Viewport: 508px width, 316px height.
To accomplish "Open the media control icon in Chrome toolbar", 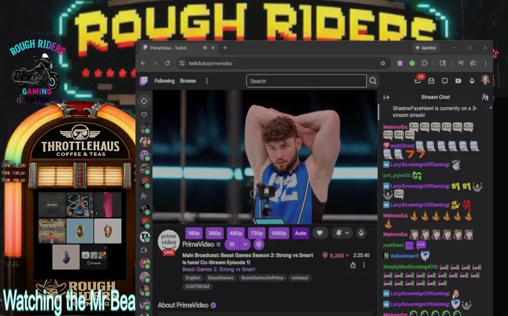I will click(x=461, y=63).
